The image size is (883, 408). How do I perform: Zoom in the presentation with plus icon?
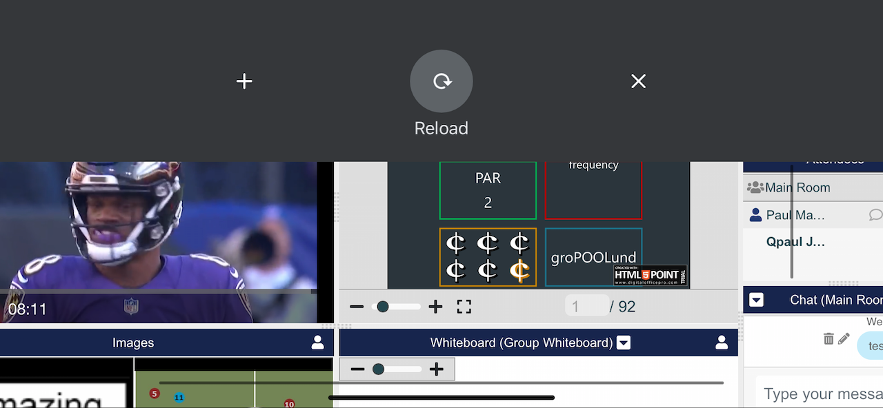(435, 307)
